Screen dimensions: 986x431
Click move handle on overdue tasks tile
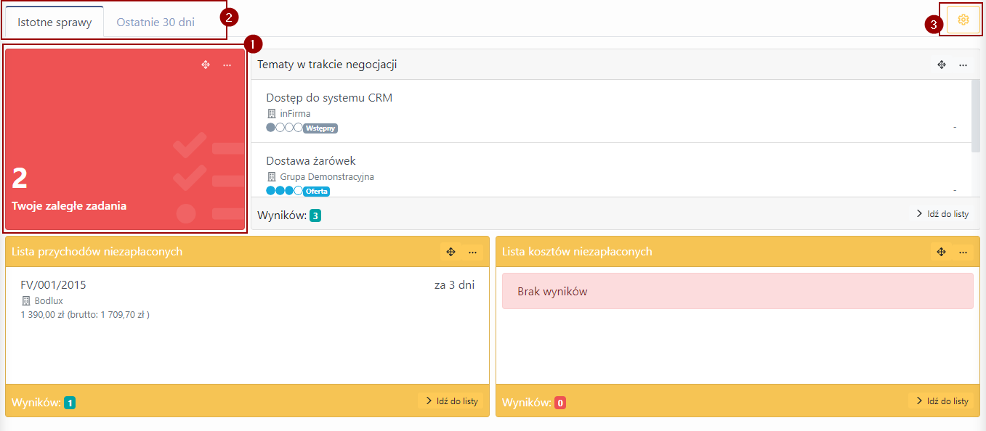[206, 65]
